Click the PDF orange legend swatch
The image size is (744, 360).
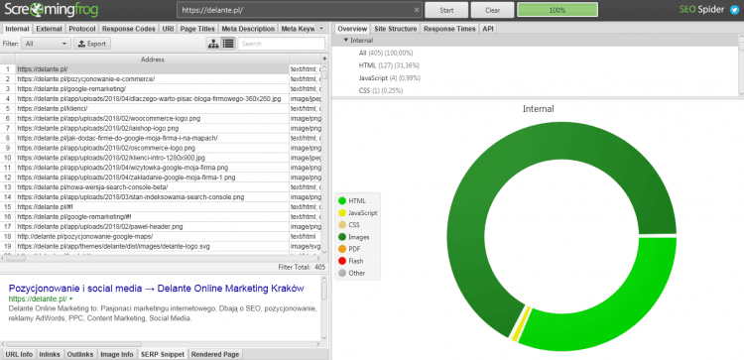click(x=341, y=249)
